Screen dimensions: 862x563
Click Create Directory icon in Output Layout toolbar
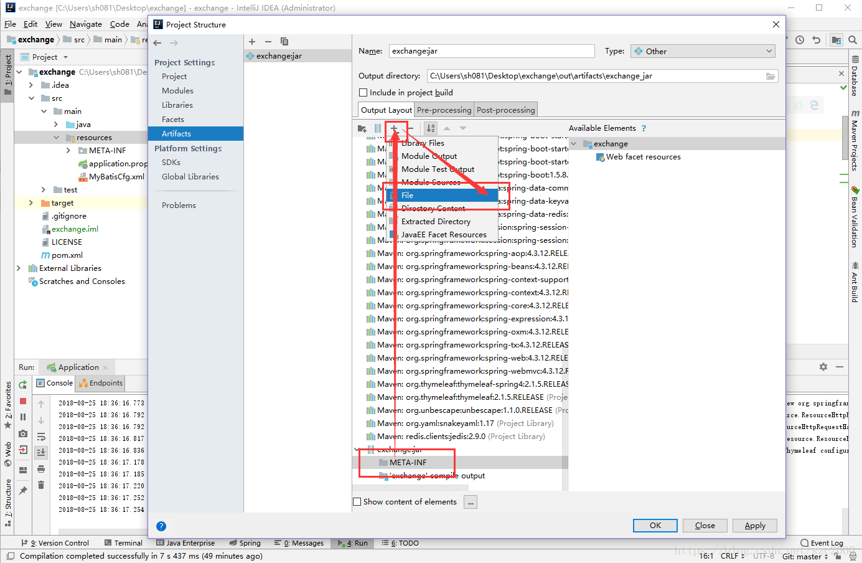[x=362, y=128]
